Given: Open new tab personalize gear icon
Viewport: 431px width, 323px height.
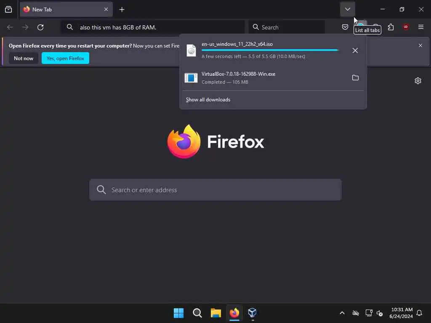Looking at the screenshot, I should coord(418,81).
